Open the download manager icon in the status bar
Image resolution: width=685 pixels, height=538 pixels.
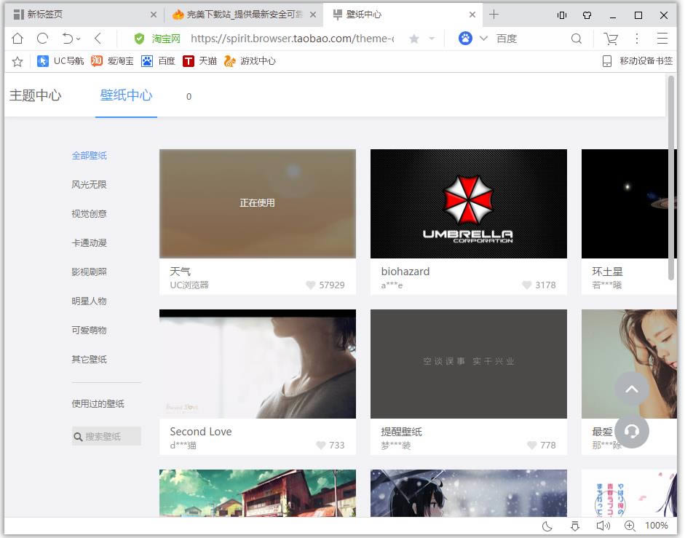(x=574, y=526)
